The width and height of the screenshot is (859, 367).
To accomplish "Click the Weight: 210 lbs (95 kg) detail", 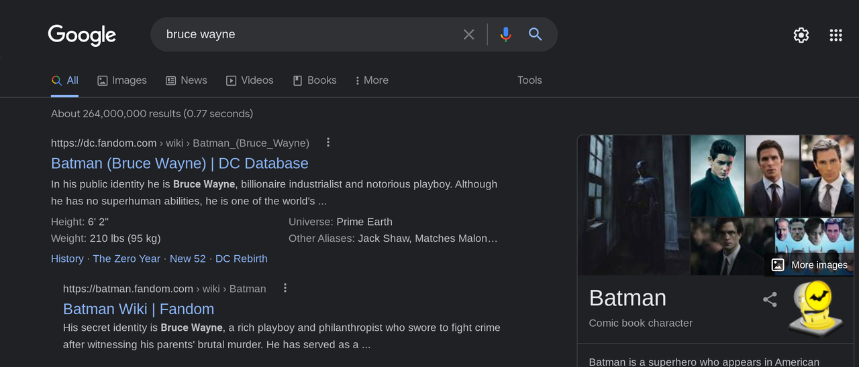I will pos(106,238).
